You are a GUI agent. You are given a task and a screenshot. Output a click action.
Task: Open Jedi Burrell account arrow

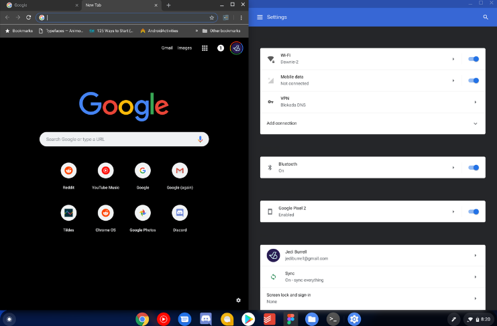click(x=475, y=256)
